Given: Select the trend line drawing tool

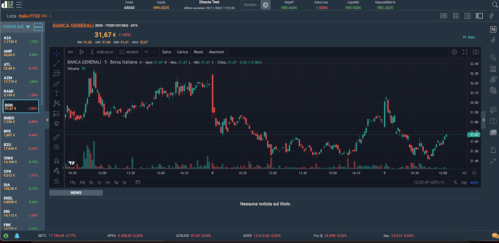Looking at the screenshot, I should pos(57,63).
